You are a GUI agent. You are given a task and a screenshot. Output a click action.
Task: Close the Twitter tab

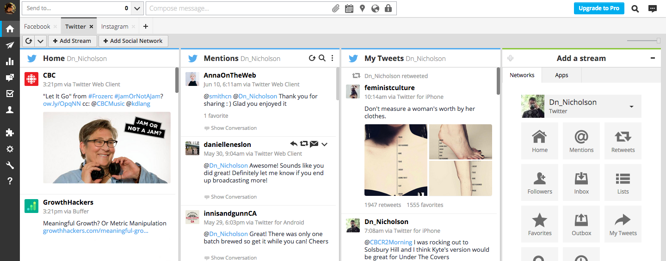(x=91, y=27)
